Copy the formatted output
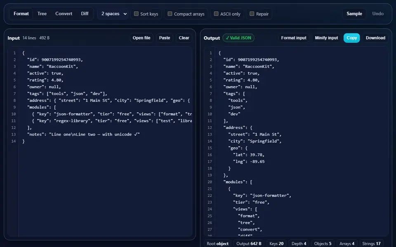This screenshot has height=247, width=396. coord(351,38)
